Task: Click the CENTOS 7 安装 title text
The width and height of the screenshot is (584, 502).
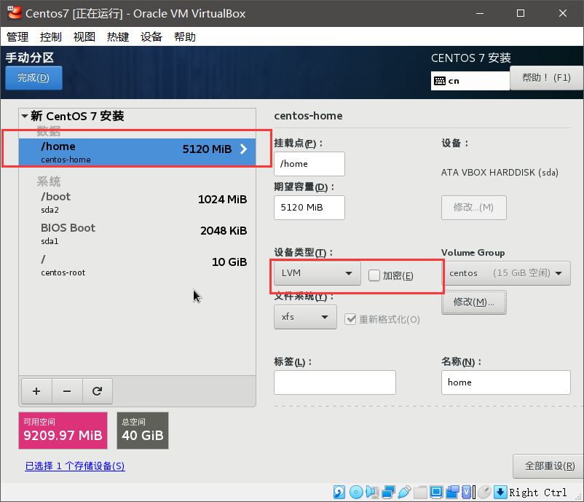Action: (471, 58)
